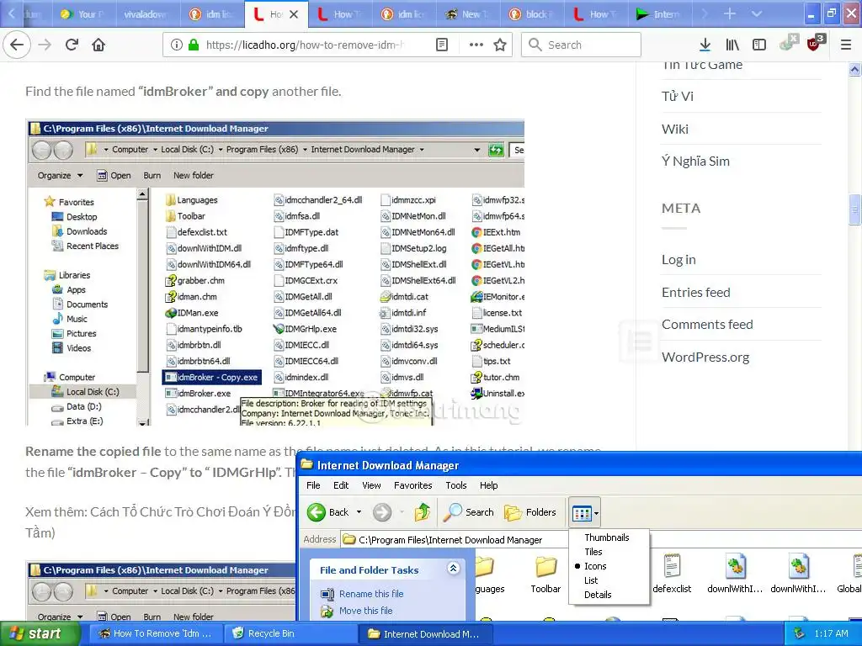Open the Tools menu in Explorer
The image size is (862, 646).
coord(455,485)
